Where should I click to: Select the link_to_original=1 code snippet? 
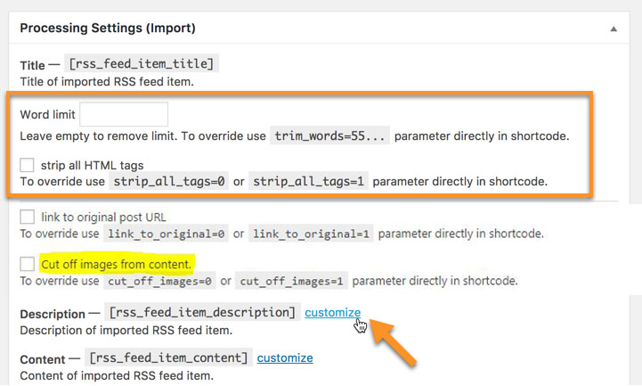pyautogui.click(x=311, y=234)
